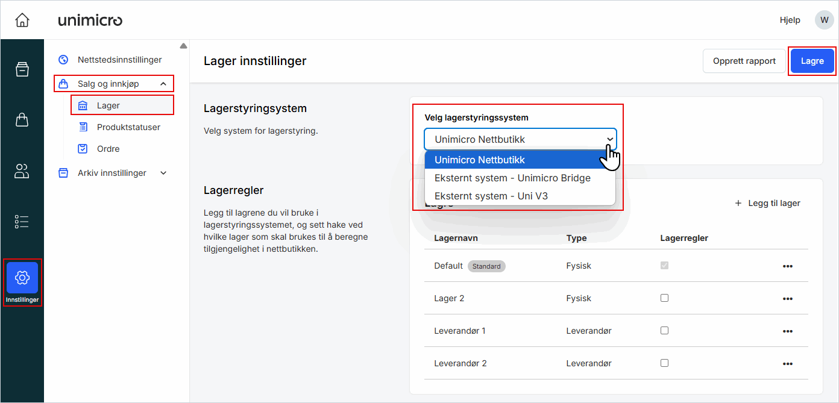Select Eksternt system - Uni V3 option
The image size is (839, 403).
(491, 196)
